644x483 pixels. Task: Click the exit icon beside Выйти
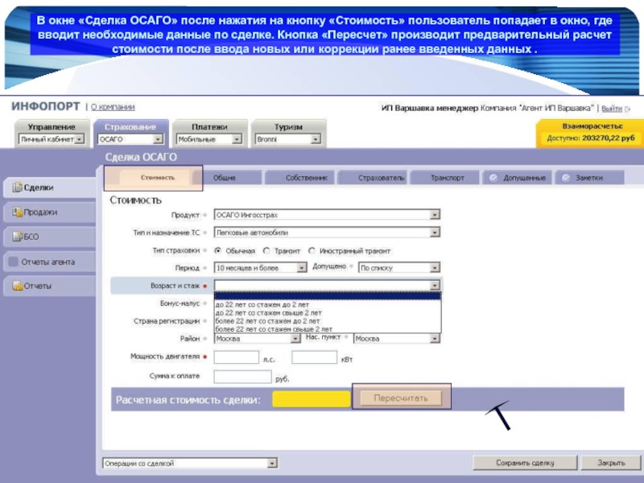coord(628,109)
